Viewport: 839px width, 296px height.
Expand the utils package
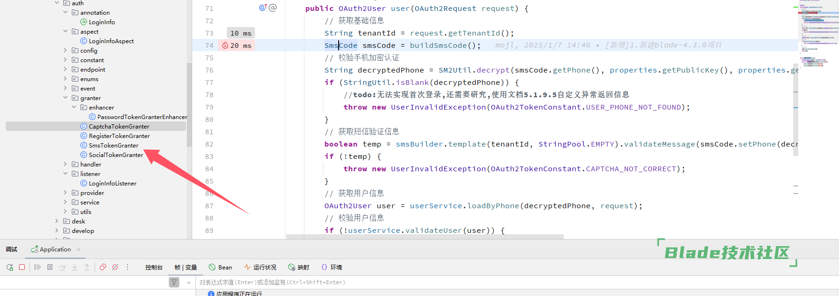point(66,212)
